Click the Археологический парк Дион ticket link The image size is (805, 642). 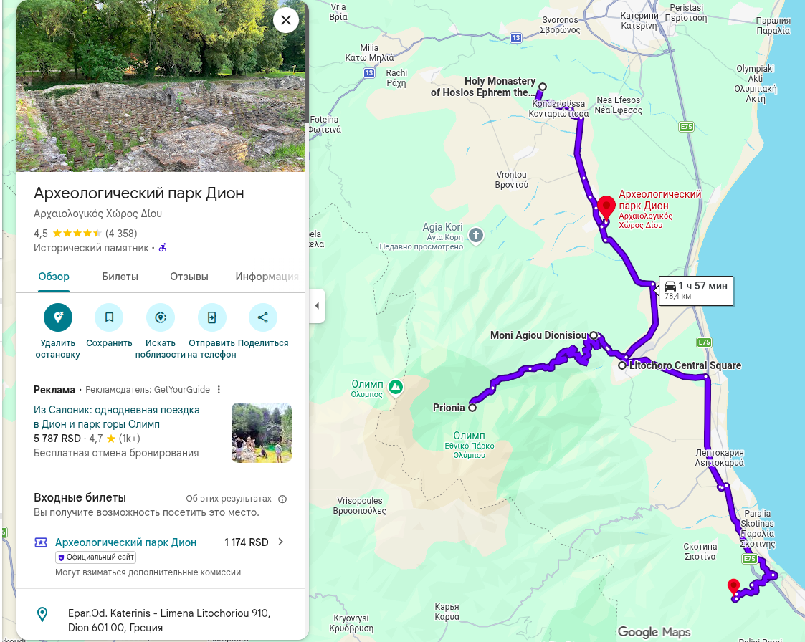(125, 542)
